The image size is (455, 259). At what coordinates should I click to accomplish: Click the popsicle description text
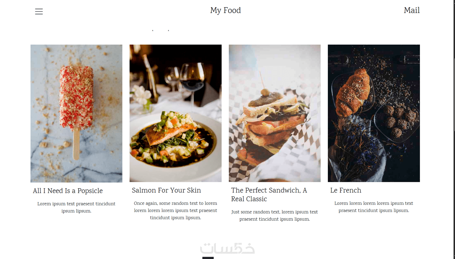click(x=76, y=207)
